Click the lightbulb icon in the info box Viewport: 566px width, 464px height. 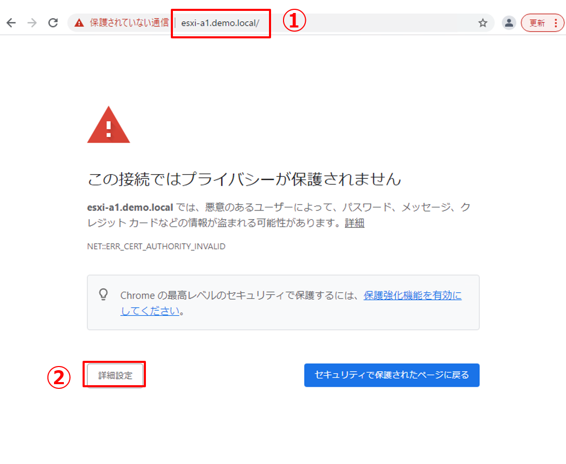click(104, 294)
